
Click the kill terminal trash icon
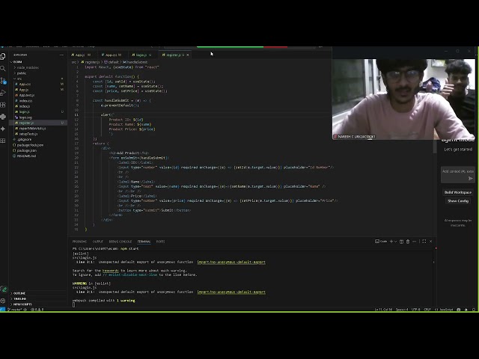tap(407, 242)
